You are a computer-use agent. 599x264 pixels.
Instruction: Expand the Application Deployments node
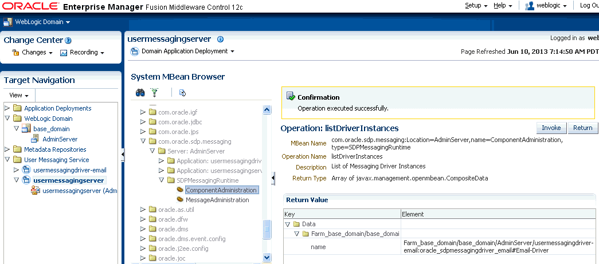pos(7,108)
